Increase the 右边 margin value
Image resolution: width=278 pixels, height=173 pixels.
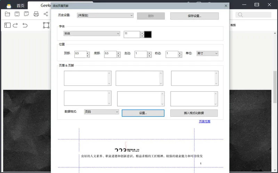pos(180,53)
